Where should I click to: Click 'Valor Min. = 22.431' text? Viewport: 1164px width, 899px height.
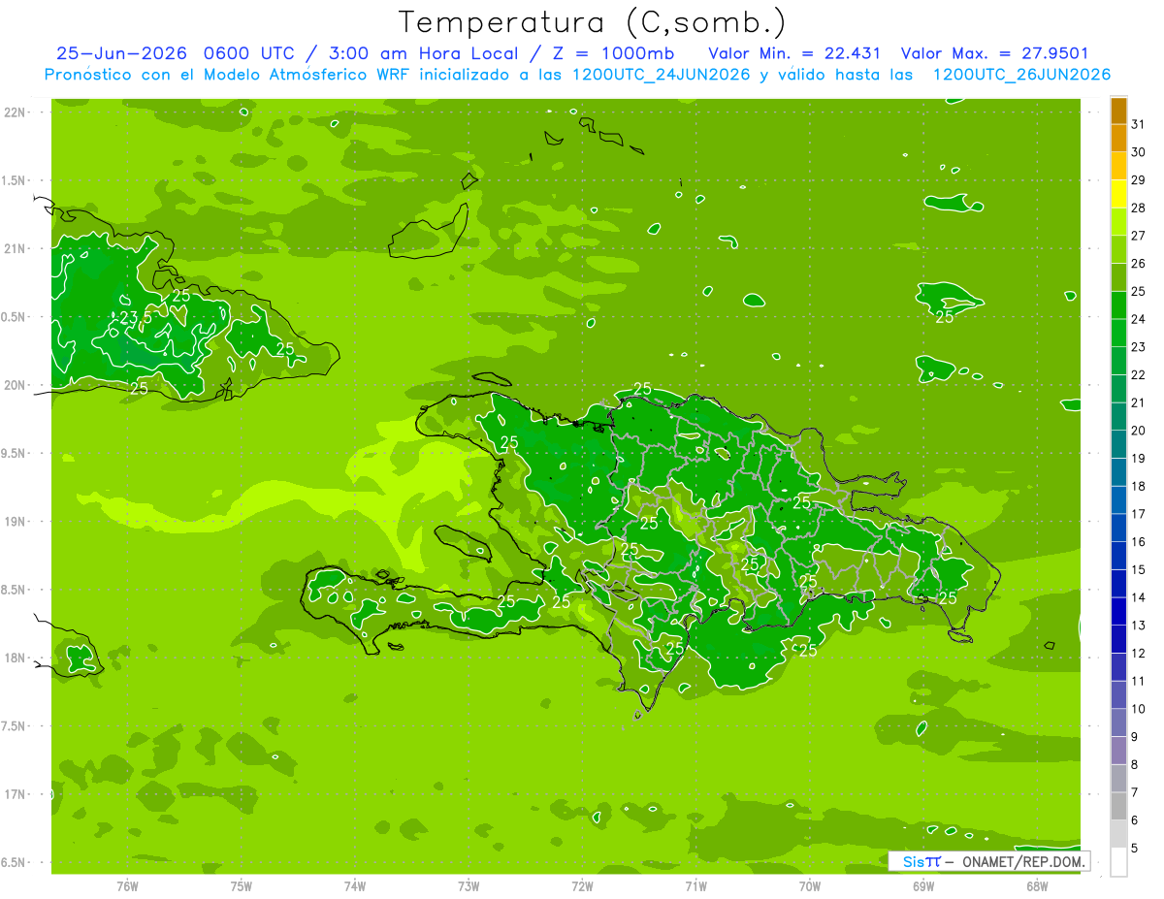795,53
